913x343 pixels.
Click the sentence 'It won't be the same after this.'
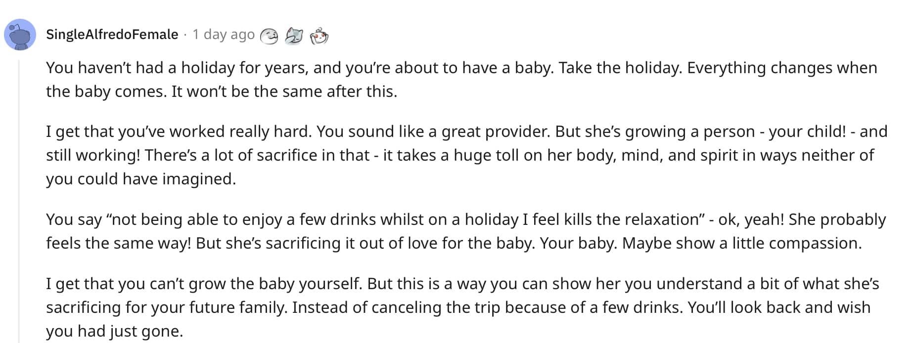coord(284,91)
